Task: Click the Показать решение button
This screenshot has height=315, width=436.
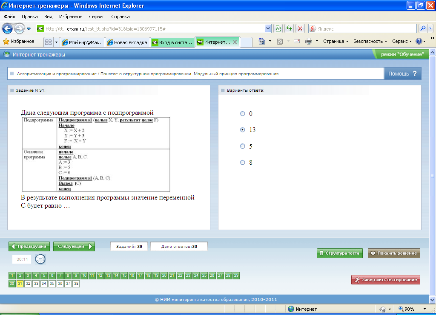Action: [x=394, y=253]
